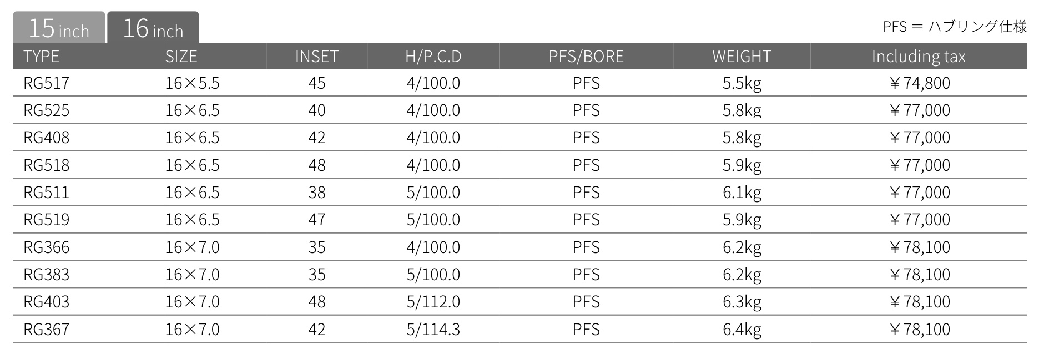Select the RG518 row label
Viewport: 1044px width, 354px height.
tap(46, 165)
